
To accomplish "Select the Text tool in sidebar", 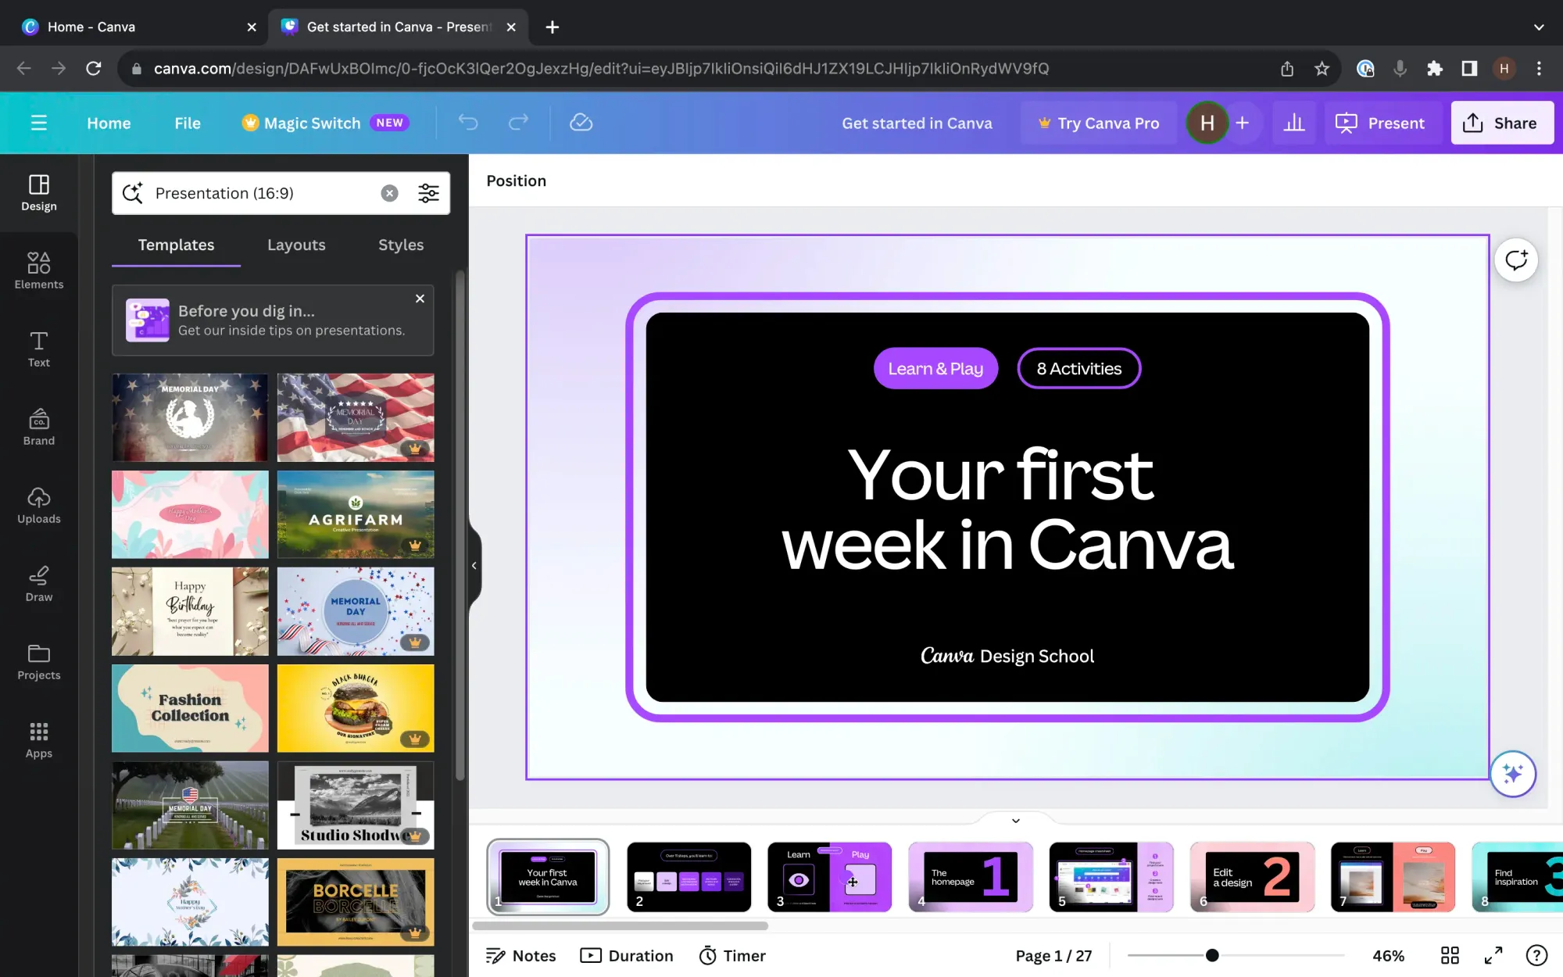I will pos(38,347).
